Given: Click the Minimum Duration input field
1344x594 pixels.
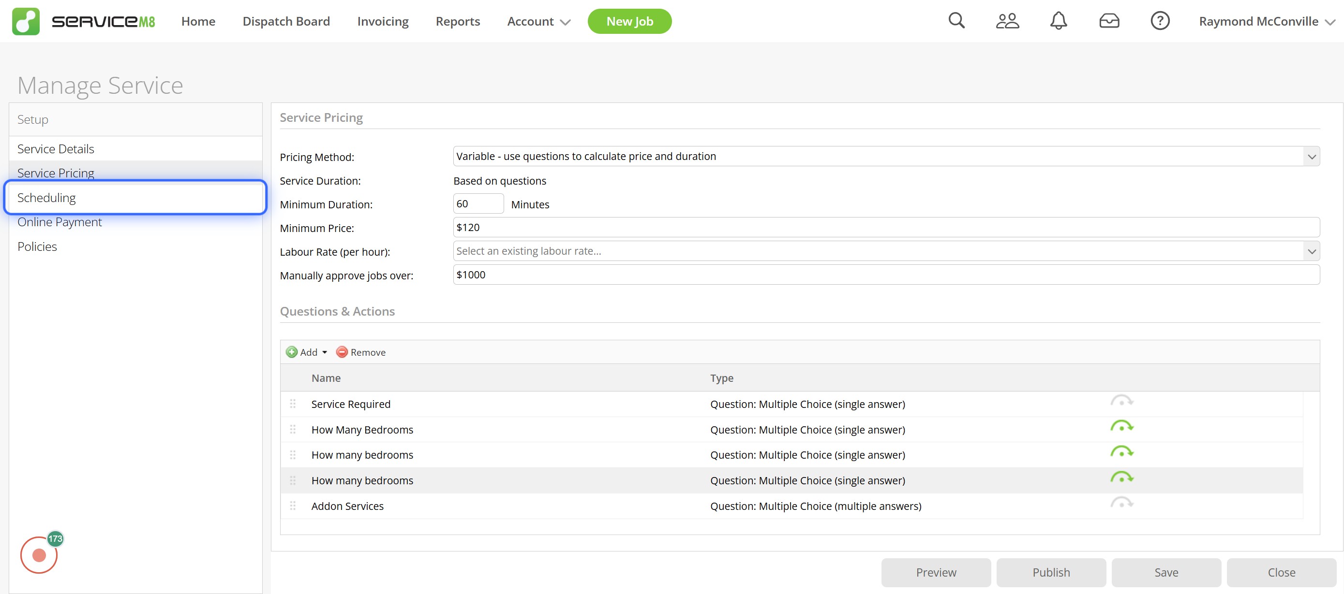Looking at the screenshot, I should coord(478,204).
